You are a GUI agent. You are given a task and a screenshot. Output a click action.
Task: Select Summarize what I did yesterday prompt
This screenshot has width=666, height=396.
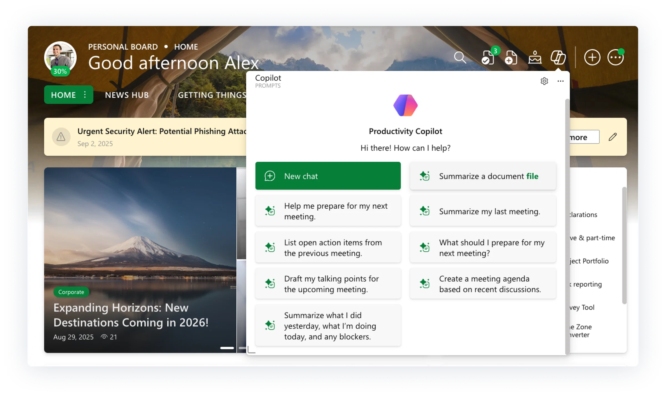point(328,326)
